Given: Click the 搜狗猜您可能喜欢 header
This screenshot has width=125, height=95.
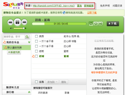Looking at the screenshot, I should click(43, 88).
